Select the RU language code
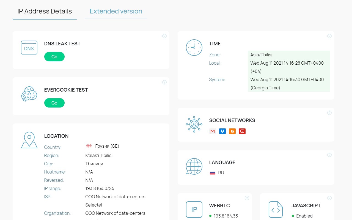The image size is (352, 220). click(x=221, y=173)
